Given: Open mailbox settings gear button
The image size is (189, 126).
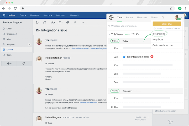Looking at the screenshot, I should [x=9, y=64].
